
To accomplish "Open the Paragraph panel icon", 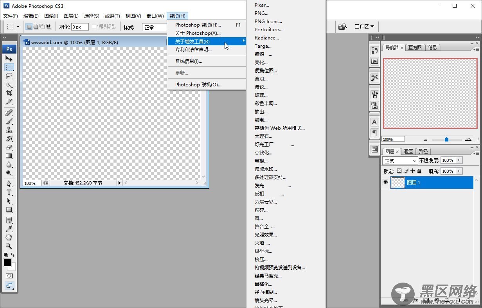I will pyautogui.click(x=375, y=133).
